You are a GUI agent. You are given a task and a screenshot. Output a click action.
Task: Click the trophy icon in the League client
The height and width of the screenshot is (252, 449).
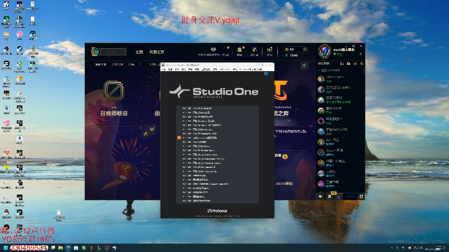304,66
